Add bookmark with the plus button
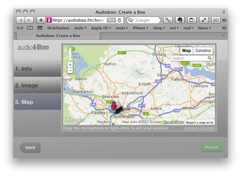This screenshot has width=241, height=176. coord(41,20)
